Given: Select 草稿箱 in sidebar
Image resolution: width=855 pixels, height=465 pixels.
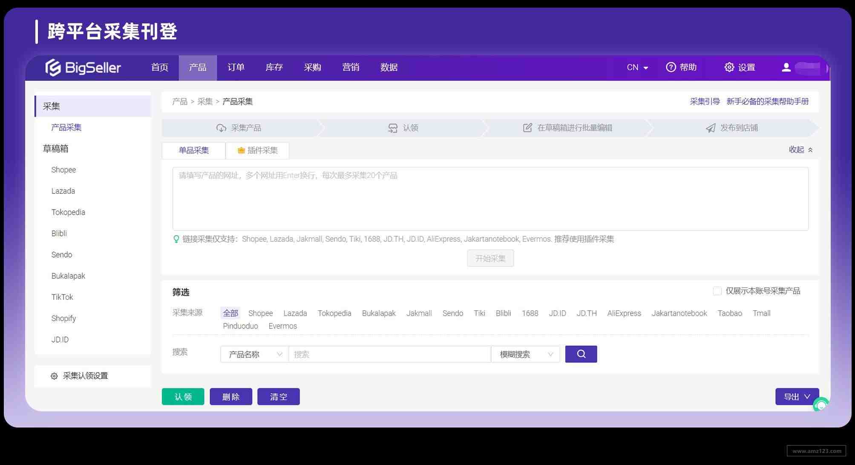Looking at the screenshot, I should pos(55,149).
